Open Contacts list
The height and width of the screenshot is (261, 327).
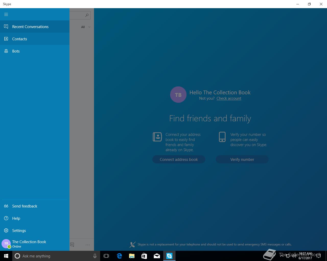click(35, 39)
